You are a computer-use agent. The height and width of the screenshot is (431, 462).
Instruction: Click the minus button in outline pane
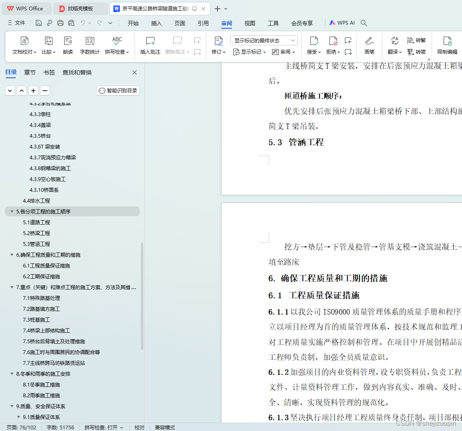click(x=45, y=91)
